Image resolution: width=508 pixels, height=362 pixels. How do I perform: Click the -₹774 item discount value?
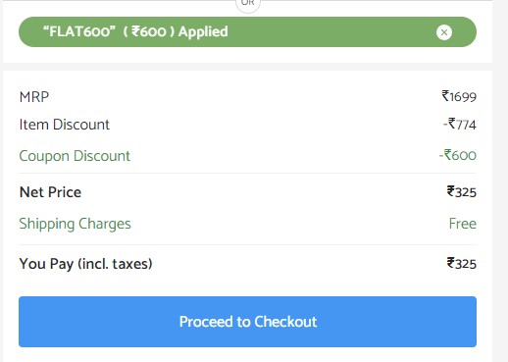[x=460, y=125]
